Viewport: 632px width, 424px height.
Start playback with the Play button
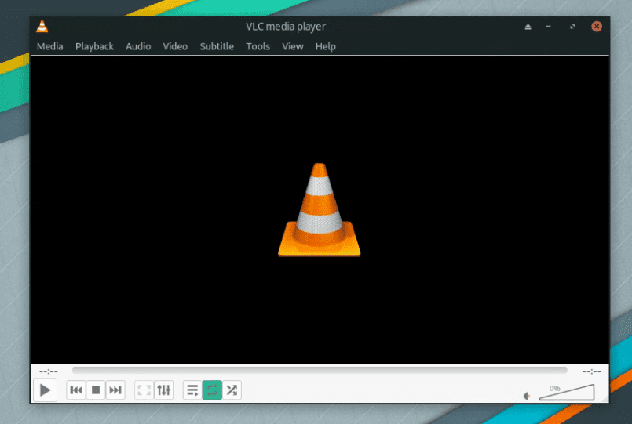[46, 390]
